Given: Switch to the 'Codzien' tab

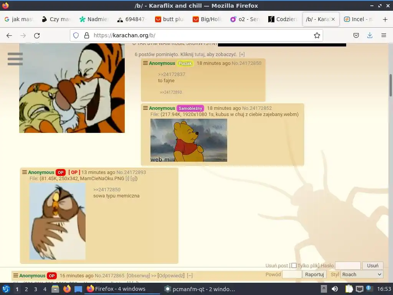Looking at the screenshot, I should (283, 19).
